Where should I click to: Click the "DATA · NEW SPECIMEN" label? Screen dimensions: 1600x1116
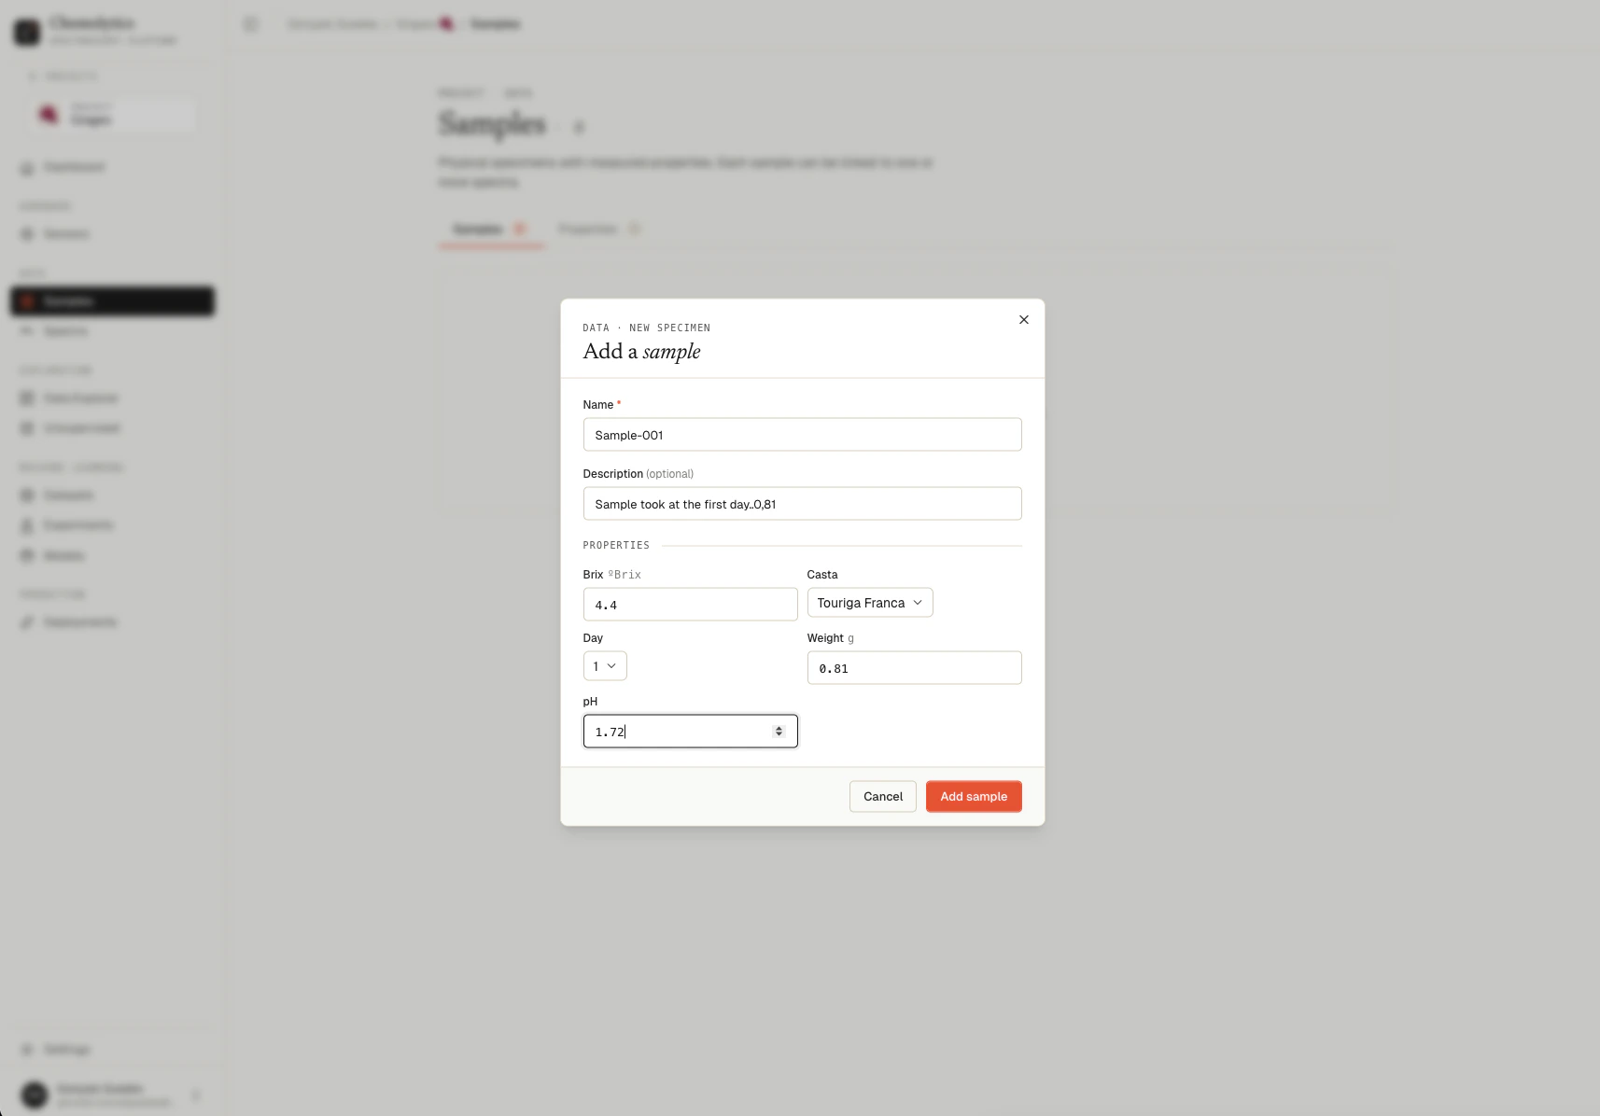(x=646, y=328)
